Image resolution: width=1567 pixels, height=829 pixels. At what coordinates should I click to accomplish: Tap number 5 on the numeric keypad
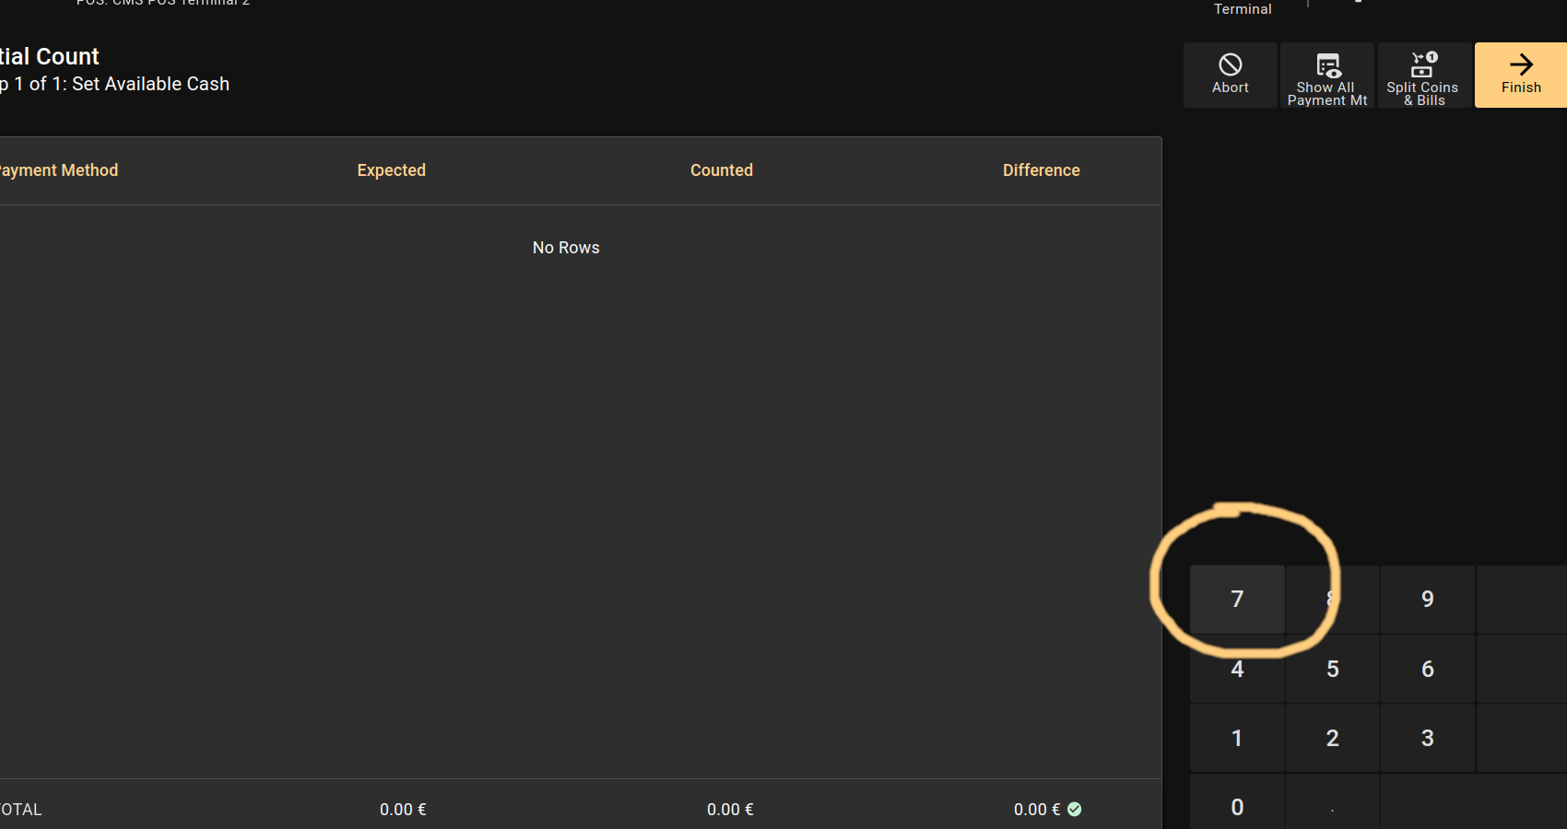click(x=1332, y=669)
